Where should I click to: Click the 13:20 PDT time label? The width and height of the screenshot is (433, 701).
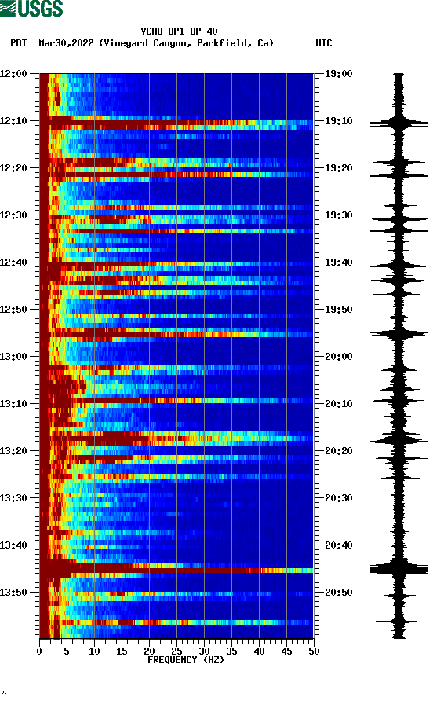(x=13, y=450)
